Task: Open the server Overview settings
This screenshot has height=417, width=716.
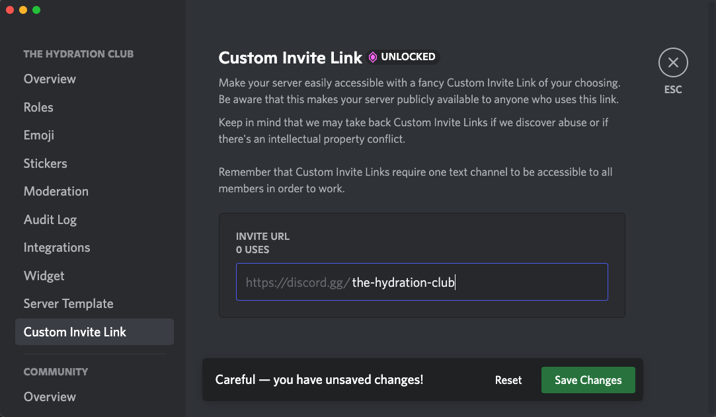Action: (x=50, y=79)
